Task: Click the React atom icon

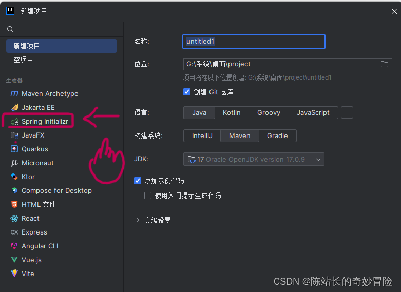Action: (14, 219)
